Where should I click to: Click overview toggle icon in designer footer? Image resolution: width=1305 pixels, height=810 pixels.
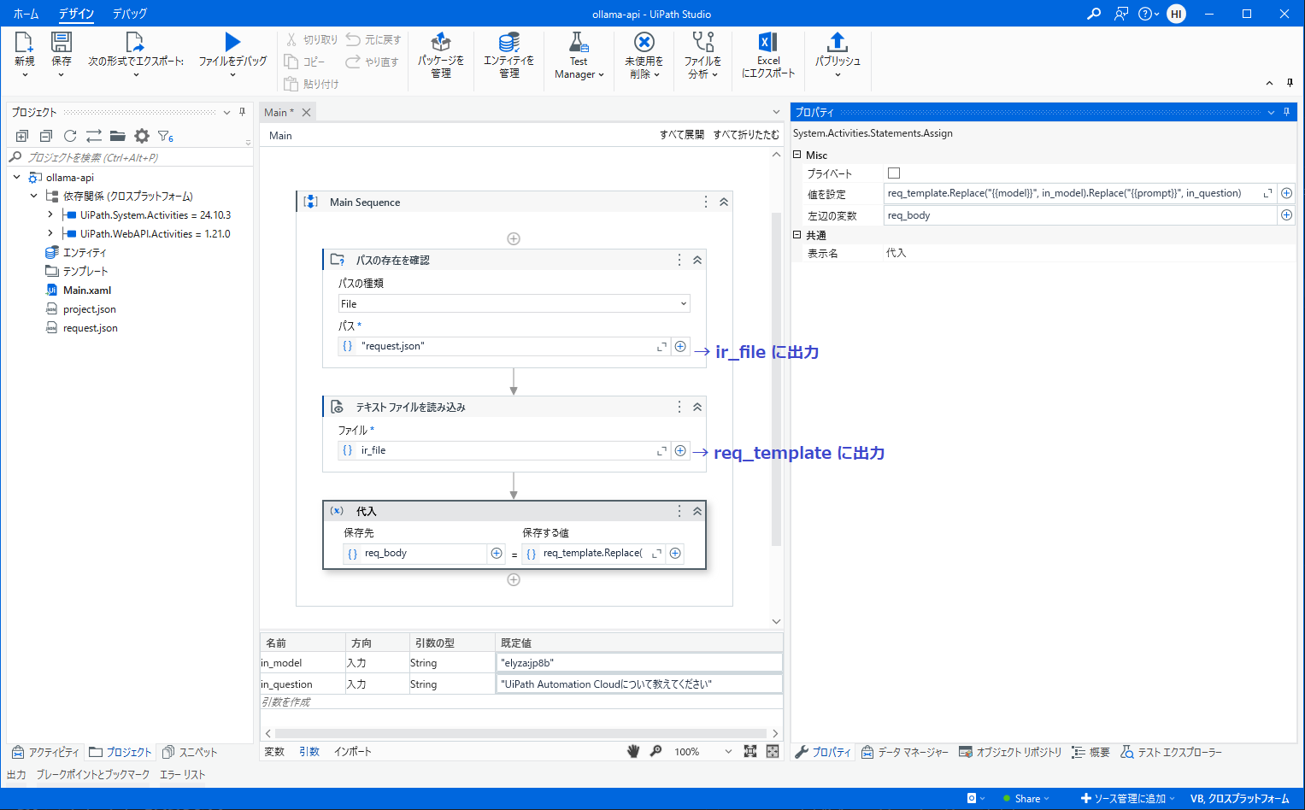(773, 751)
